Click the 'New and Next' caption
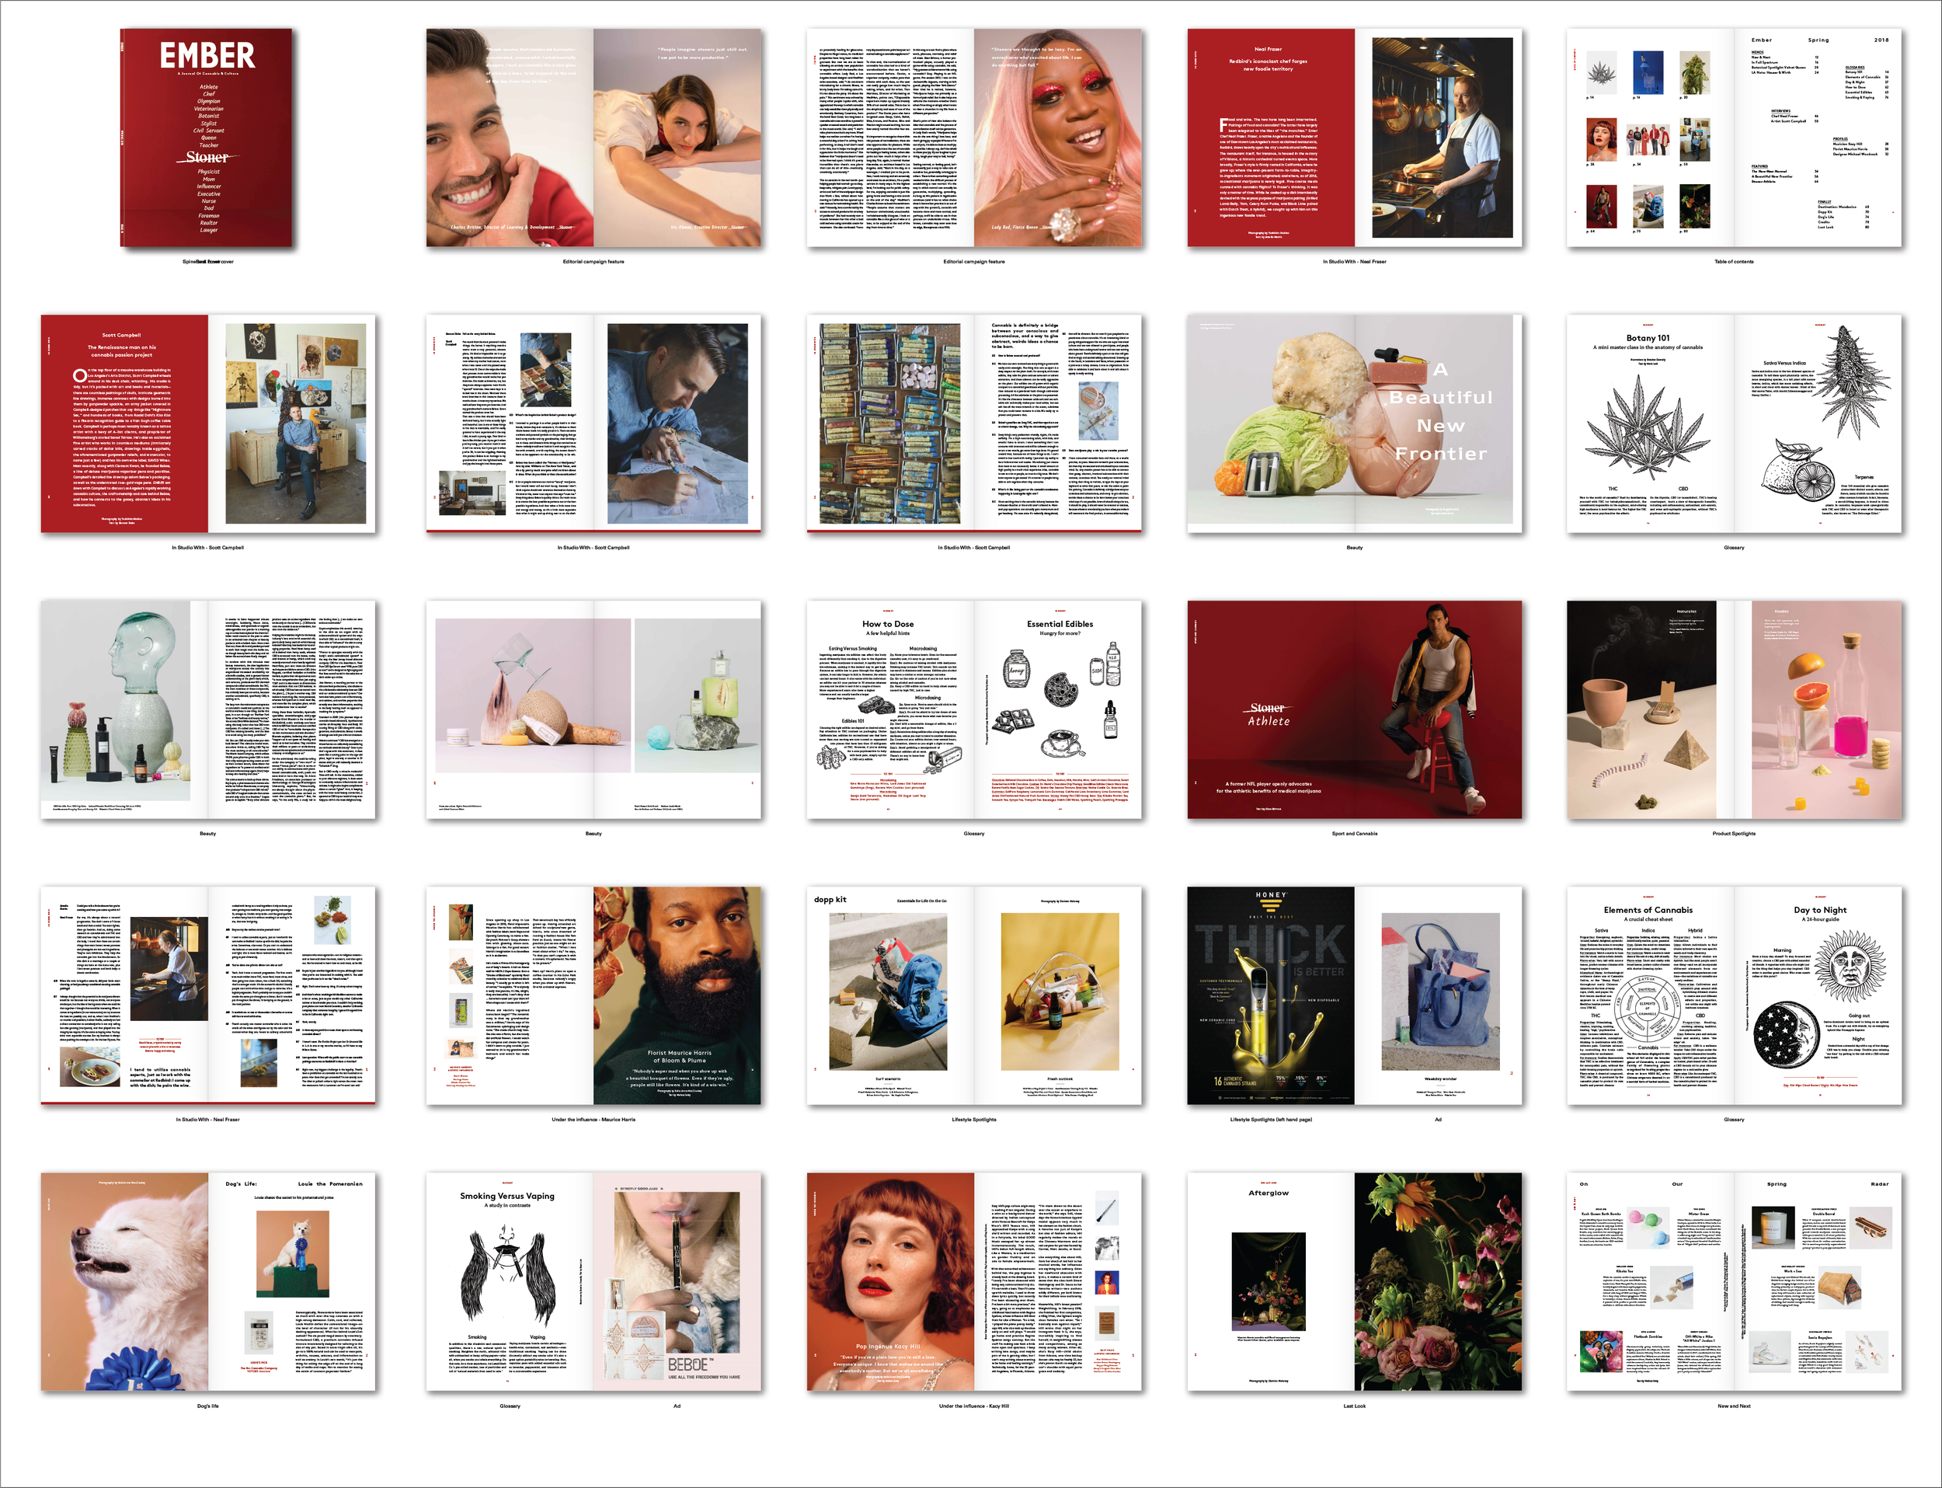The height and width of the screenshot is (1488, 1942). 1734,1406
